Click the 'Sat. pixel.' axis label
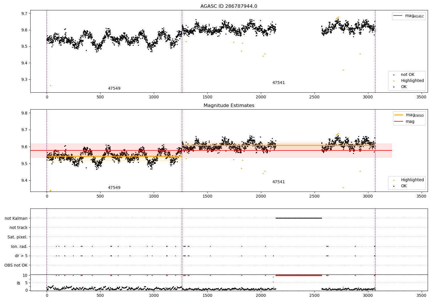Image resolution: width=432 pixels, height=302 pixels. (18, 237)
